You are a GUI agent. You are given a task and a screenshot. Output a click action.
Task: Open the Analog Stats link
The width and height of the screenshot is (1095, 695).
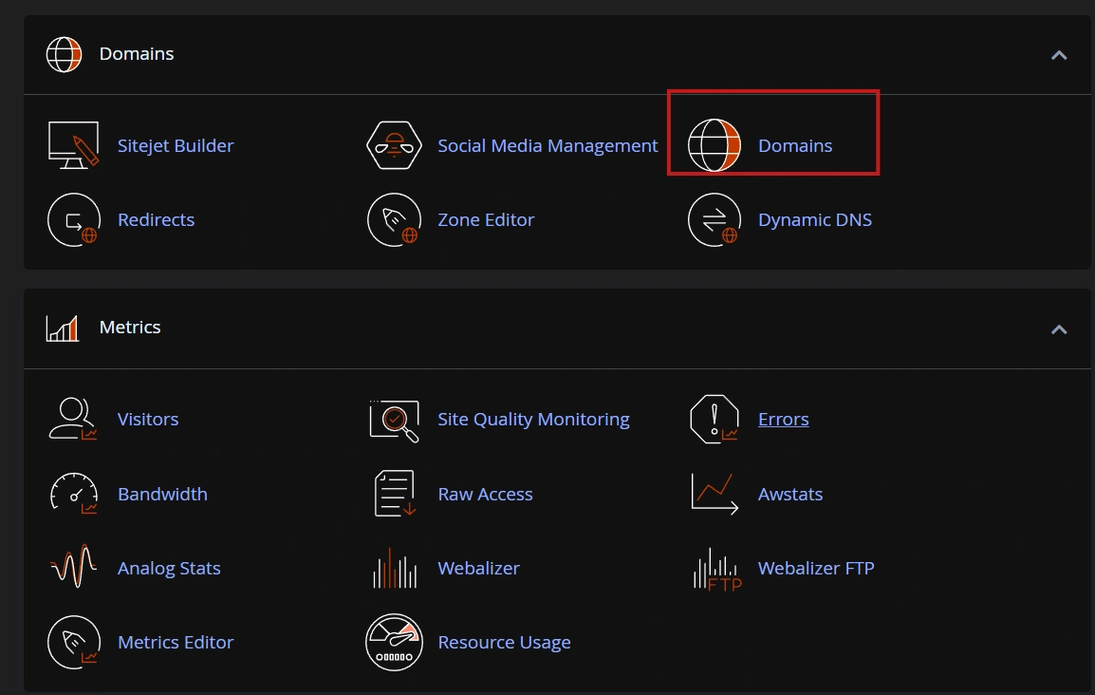168,569
